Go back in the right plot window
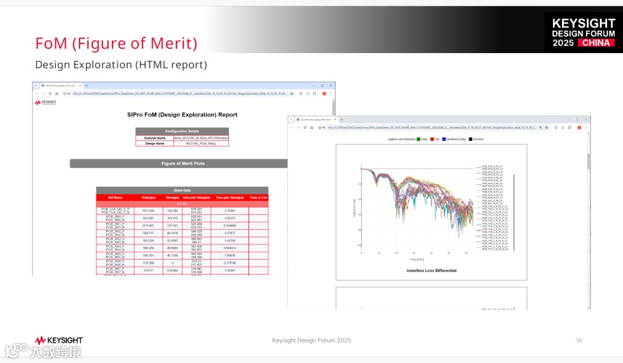This screenshot has width=623, height=363. (x=292, y=128)
